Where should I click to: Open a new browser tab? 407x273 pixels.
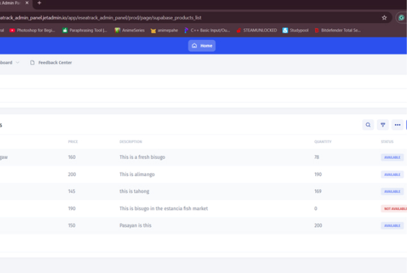click(x=39, y=3)
